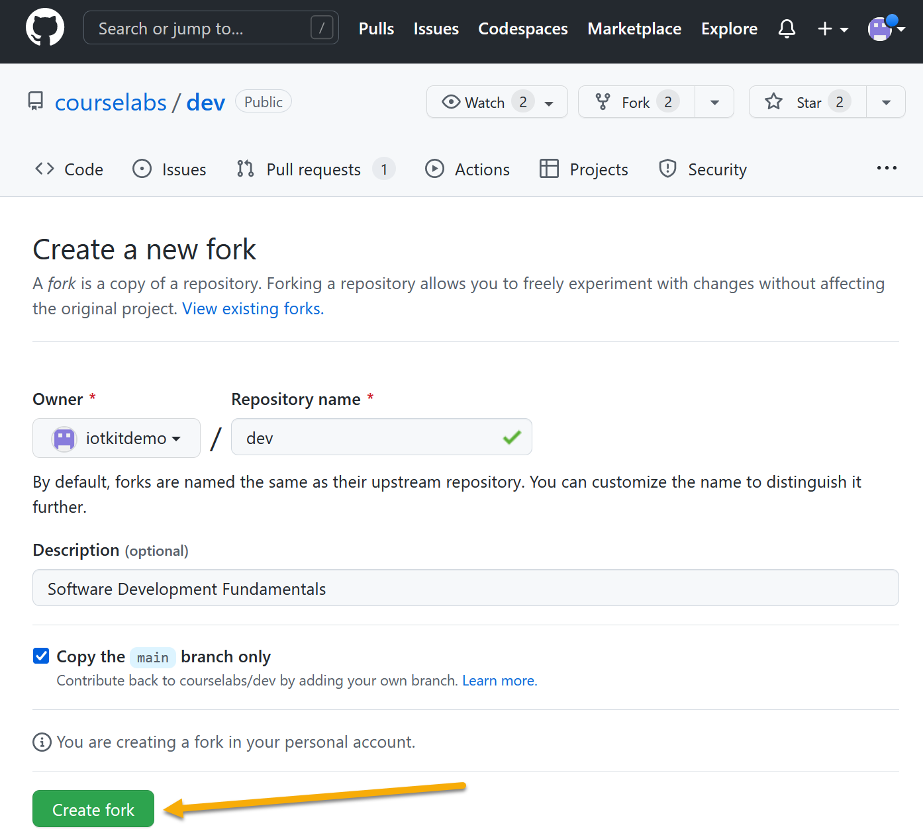Switch to the Code tab
The width and height of the screenshot is (923, 839).
(69, 169)
